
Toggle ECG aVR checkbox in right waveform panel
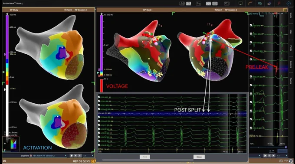[x=251, y=51]
